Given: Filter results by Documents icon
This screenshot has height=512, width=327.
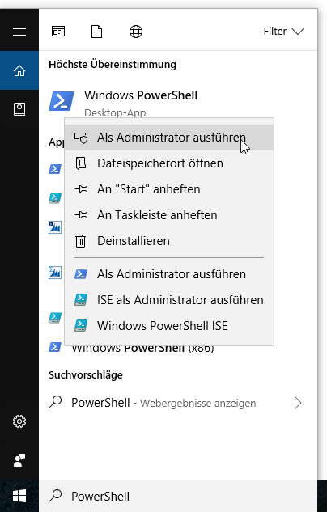Looking at the screenshot, I should 96,32.
